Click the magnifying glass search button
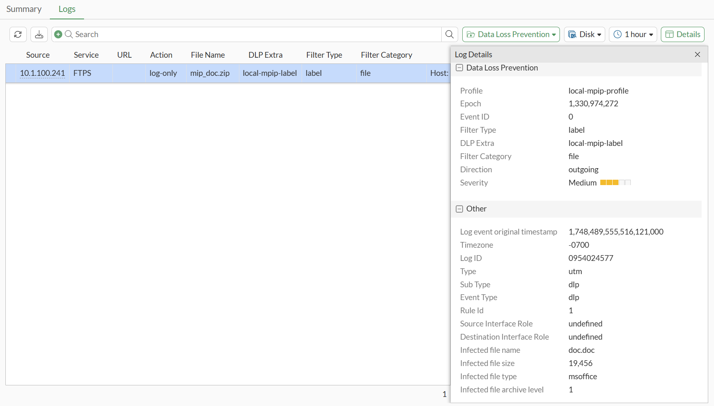The image size is (714, 406). point(449,35)
